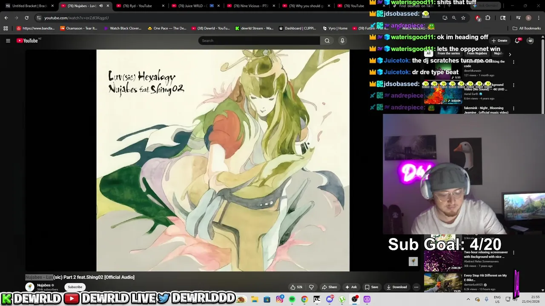Open the Two-hour relaxing screensaver thumbnail
Image resolution: width=545 pixels, height=306 pixels.
tap(443, 260)
